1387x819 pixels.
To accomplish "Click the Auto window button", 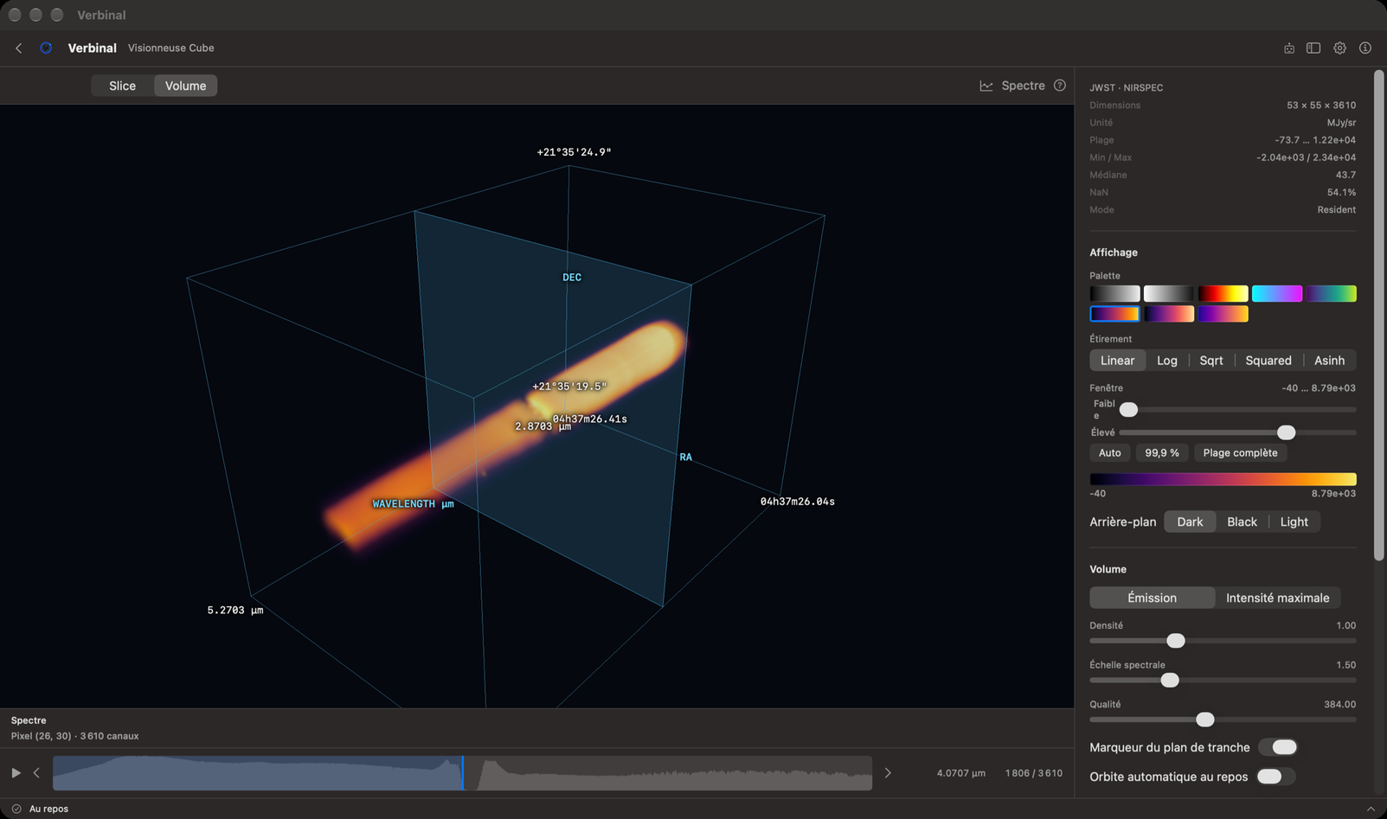I will (x=1109, y=453).
